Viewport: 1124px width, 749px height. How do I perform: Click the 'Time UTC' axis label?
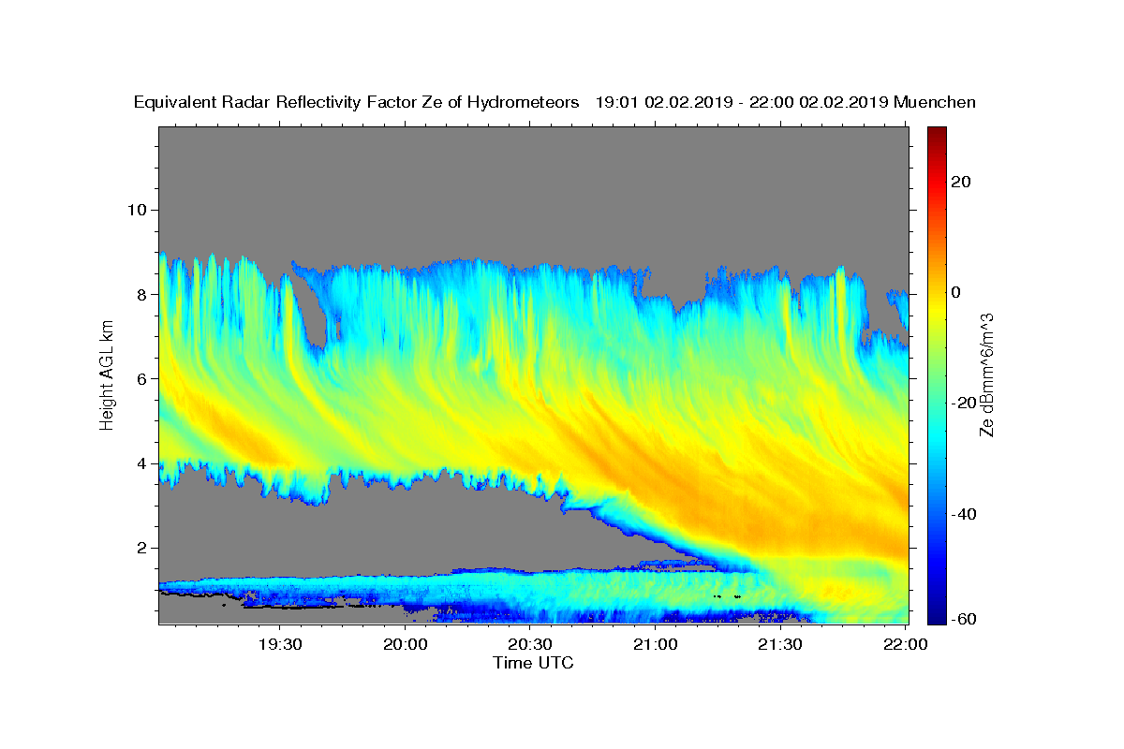pyautogui.click(x=533, y=663)
